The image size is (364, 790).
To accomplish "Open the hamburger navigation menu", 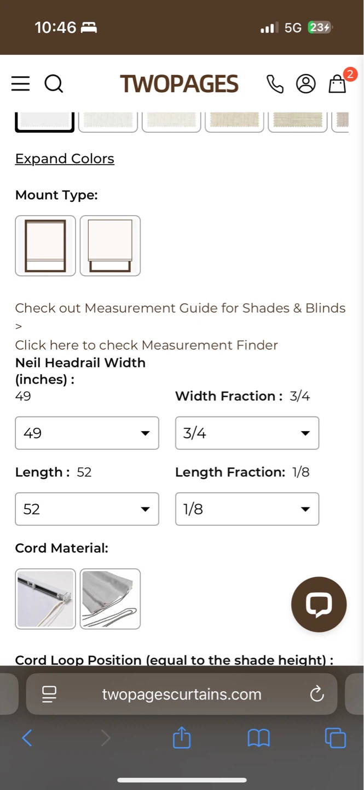I will click(x=20, y=84).
